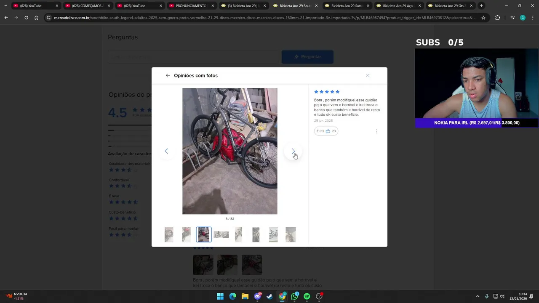Viewport: 539px width, 303px height.
Task: Open Steam from the taskbar
Action: point(269,296)
